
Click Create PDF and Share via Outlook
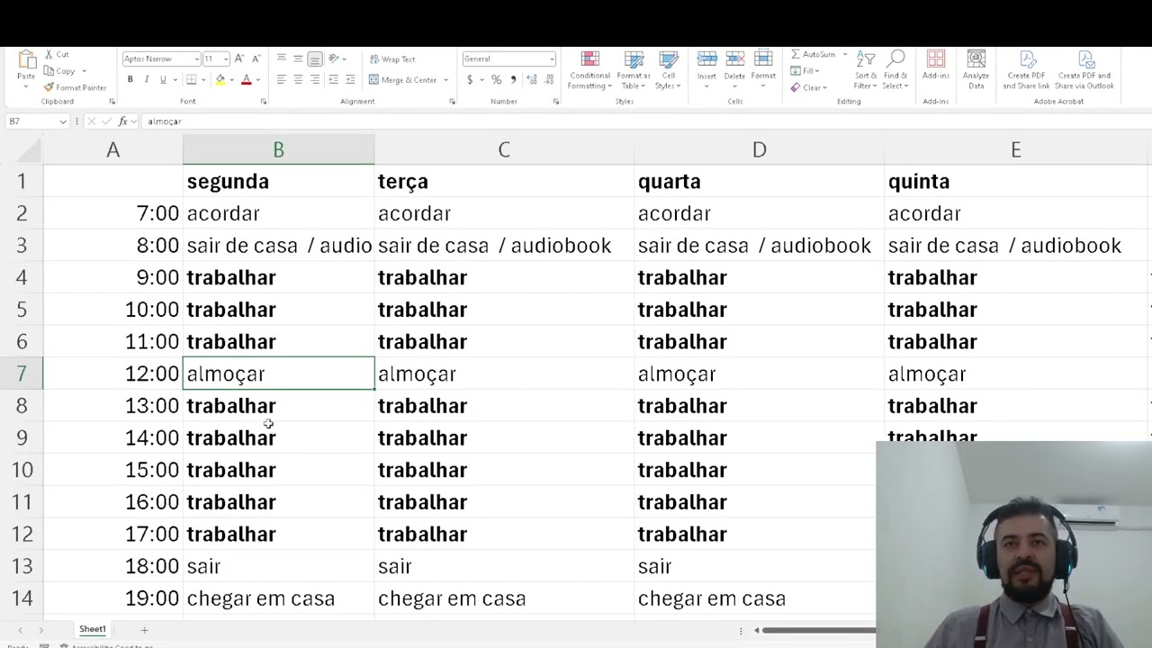(x=1085, y=69)
